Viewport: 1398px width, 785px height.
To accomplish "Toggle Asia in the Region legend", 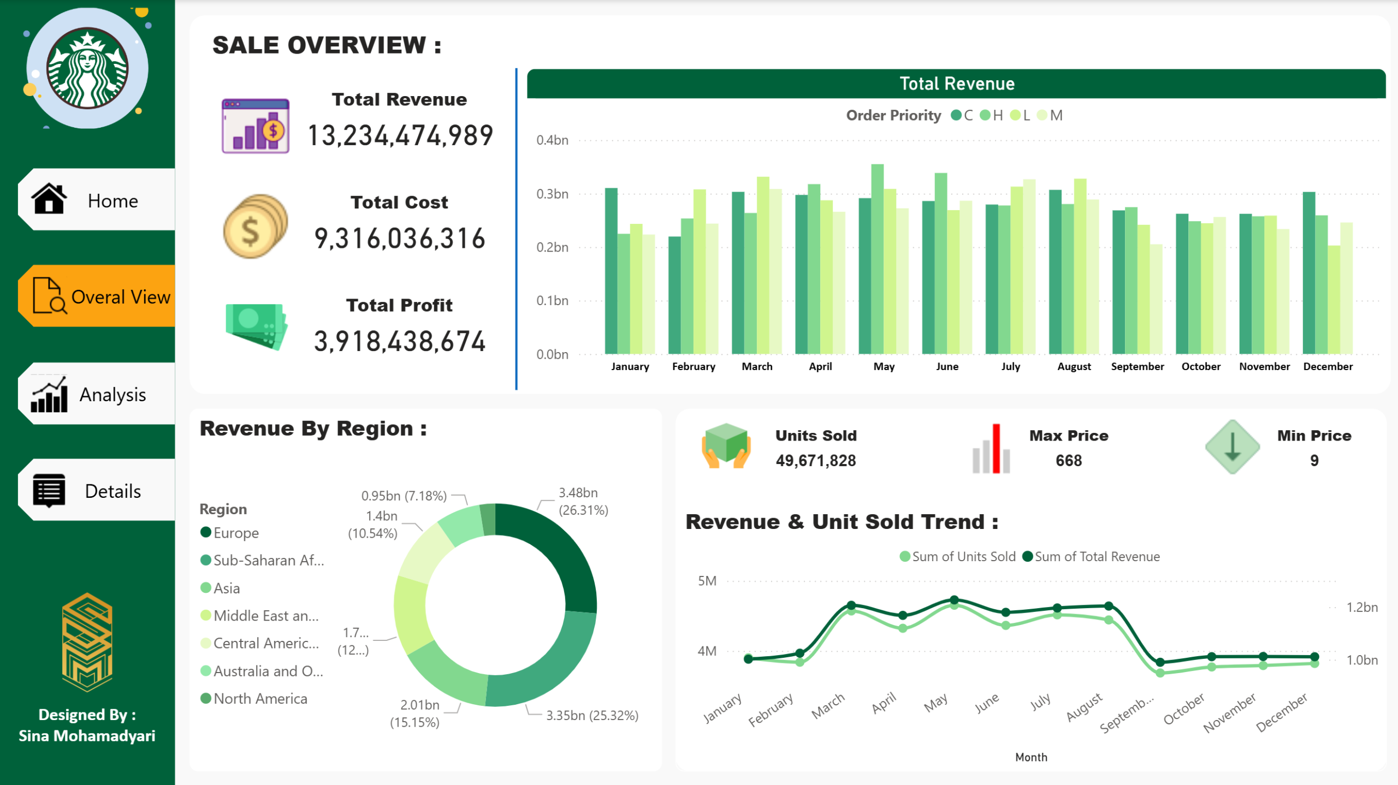I will [x=226, y=588].
